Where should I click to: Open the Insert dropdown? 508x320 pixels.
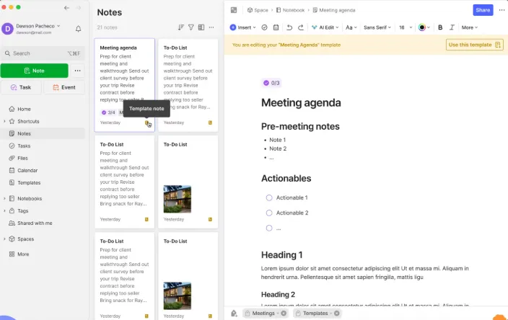tap(242, 27)
